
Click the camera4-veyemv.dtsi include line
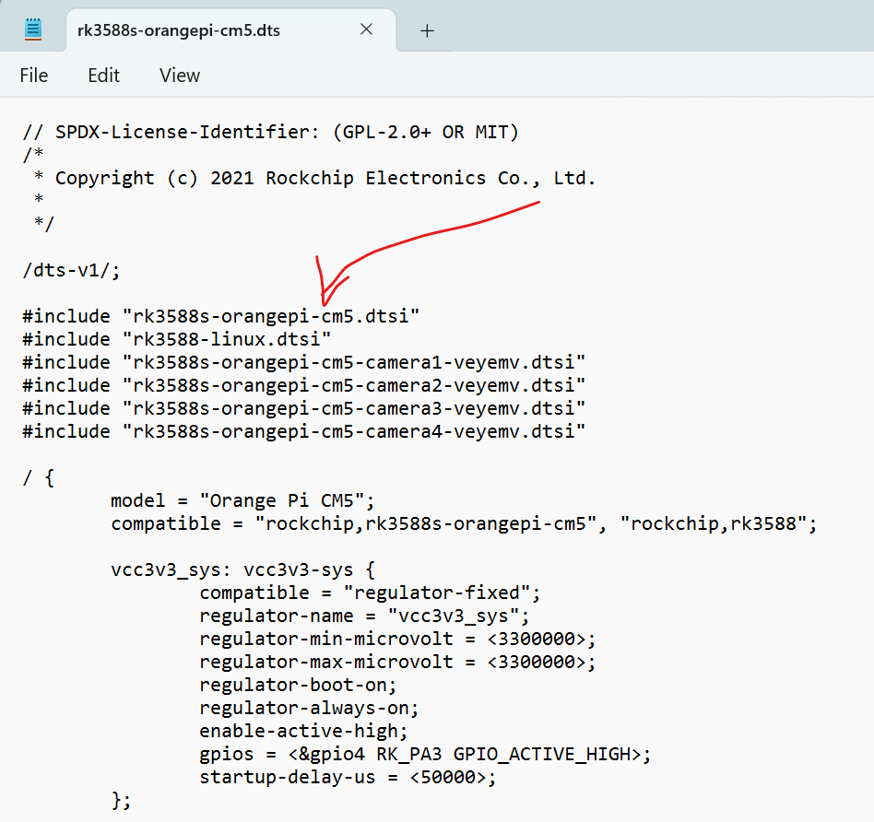(x=304, y=431)
